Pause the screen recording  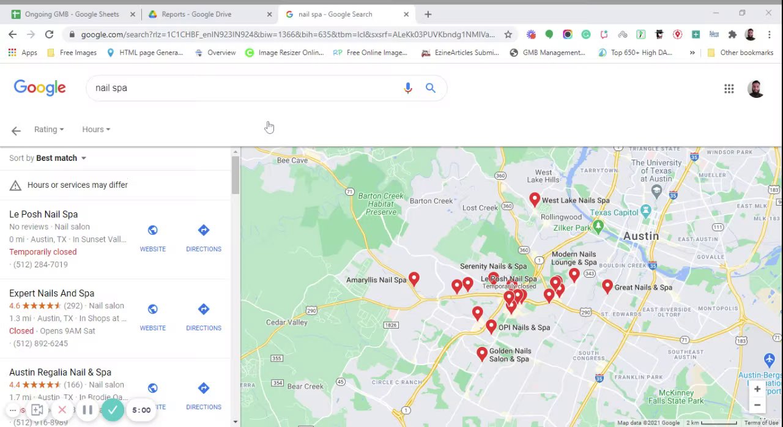tap(87, 410)
